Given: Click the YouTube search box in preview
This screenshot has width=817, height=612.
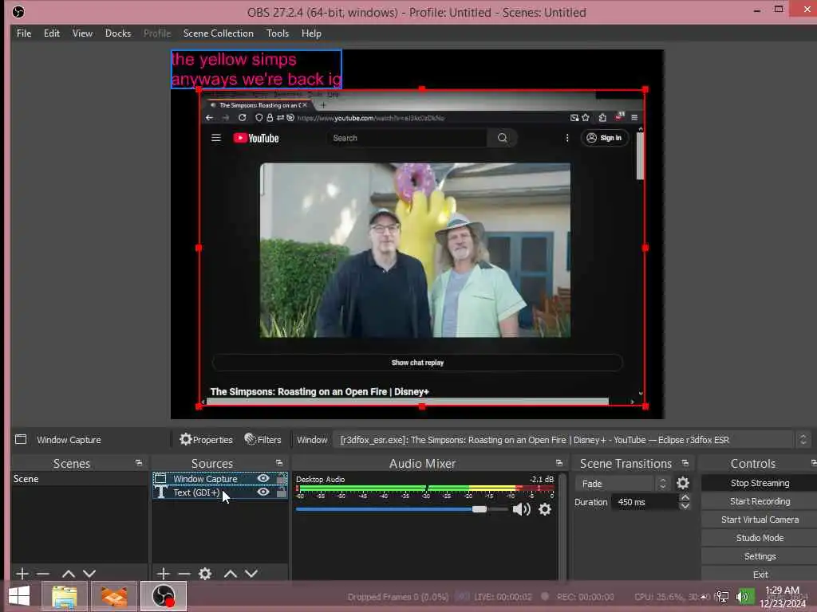Looking at the screenshot, I should [x=408, y=138].
